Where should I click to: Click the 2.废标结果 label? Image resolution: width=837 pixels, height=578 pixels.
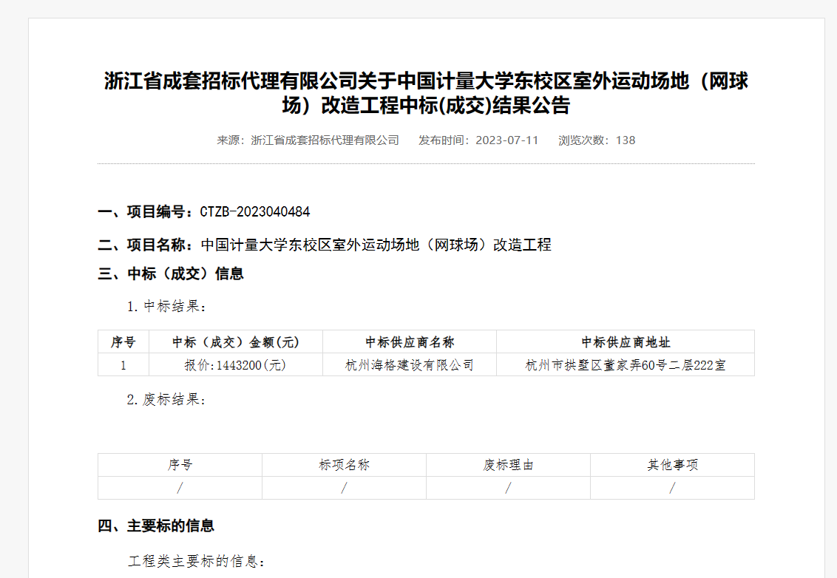point(166,399)
